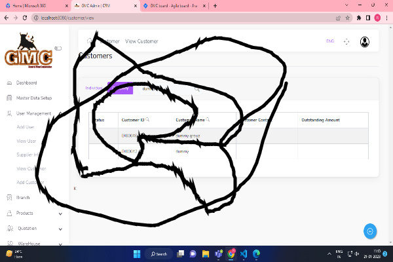
Task: Open Visual Studio Code from the taskbar
Action: [242, 253]
